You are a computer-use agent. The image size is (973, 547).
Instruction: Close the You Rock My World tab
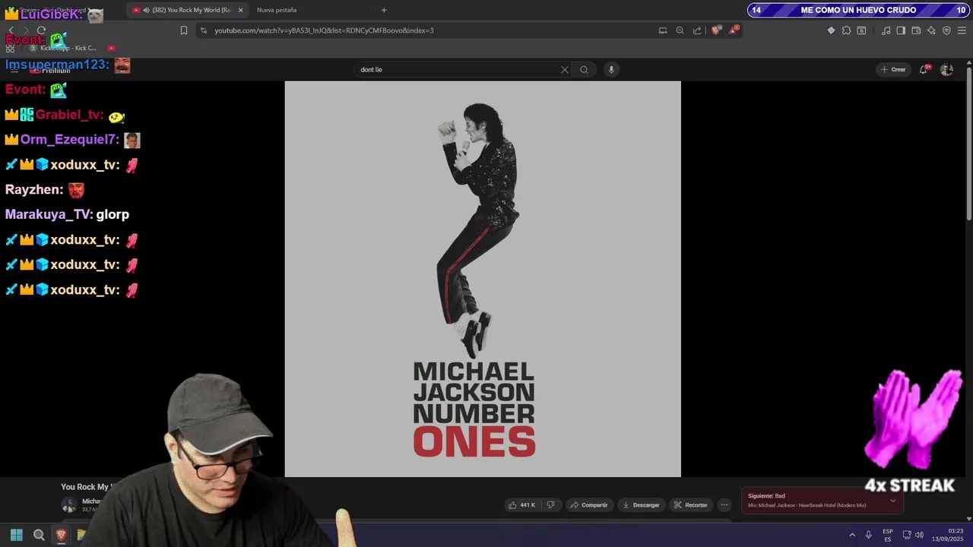[x=240, y=10]
